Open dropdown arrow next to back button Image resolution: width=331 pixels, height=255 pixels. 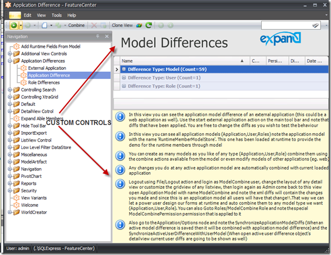pos(21,25)
